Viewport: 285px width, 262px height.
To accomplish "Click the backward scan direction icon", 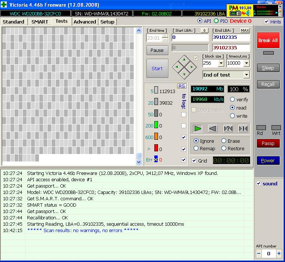I will tap(213, 129).
